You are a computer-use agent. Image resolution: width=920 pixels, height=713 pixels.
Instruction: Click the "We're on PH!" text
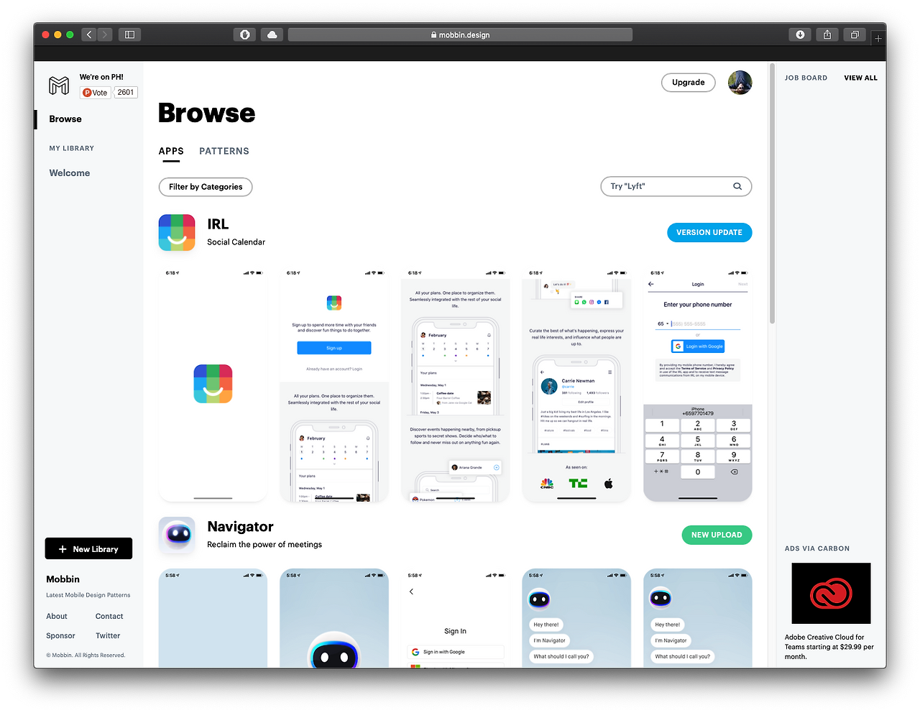tap(101, 77)
